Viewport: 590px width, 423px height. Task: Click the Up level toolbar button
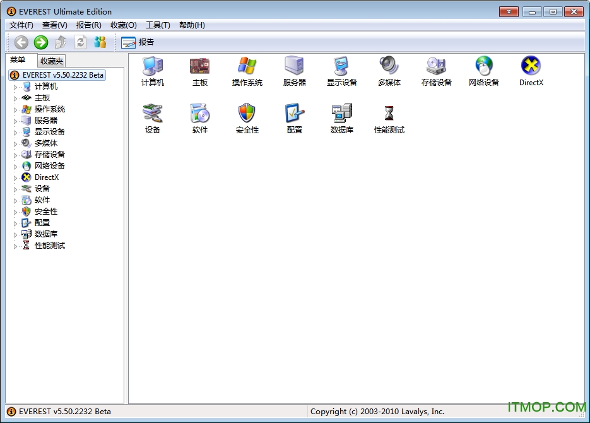click(x=61, y=42)
